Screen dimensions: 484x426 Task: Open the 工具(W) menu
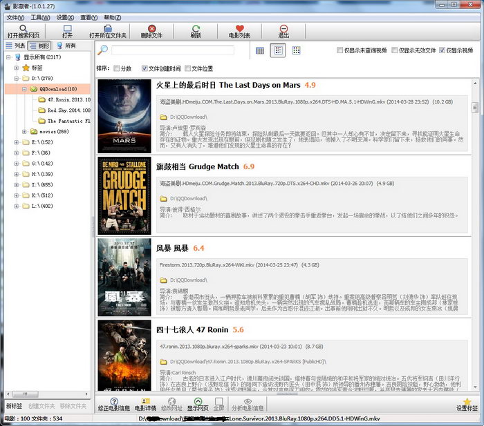point(40,17)
